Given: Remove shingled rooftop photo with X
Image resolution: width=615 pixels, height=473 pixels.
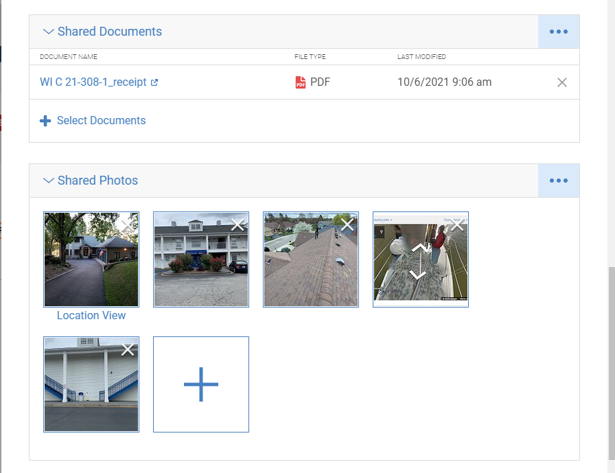Looking at the screenshot, I should coord(347,224).
